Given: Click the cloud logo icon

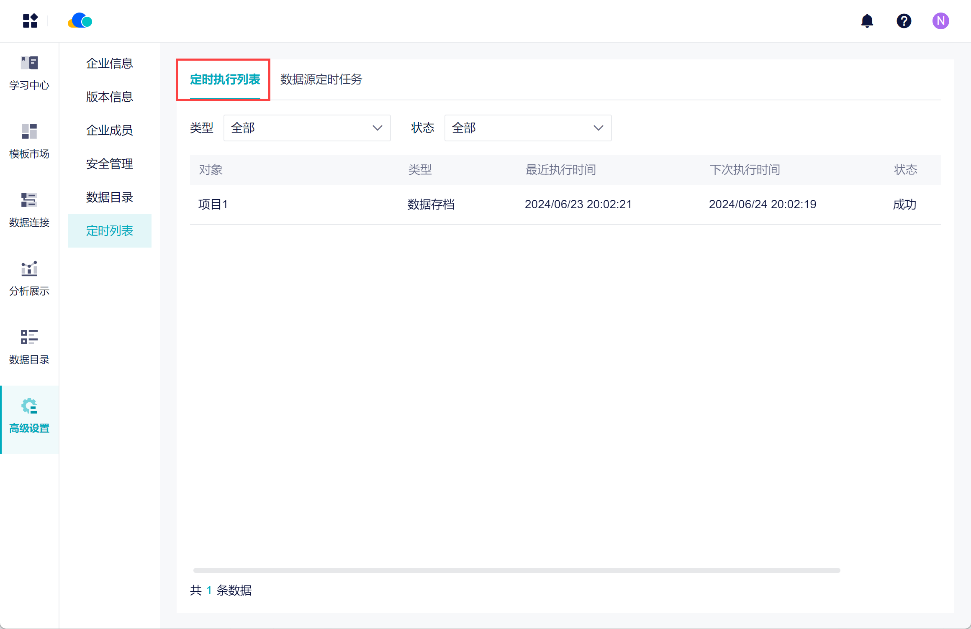Looking at the screenshot, I should tap(80, 21).
